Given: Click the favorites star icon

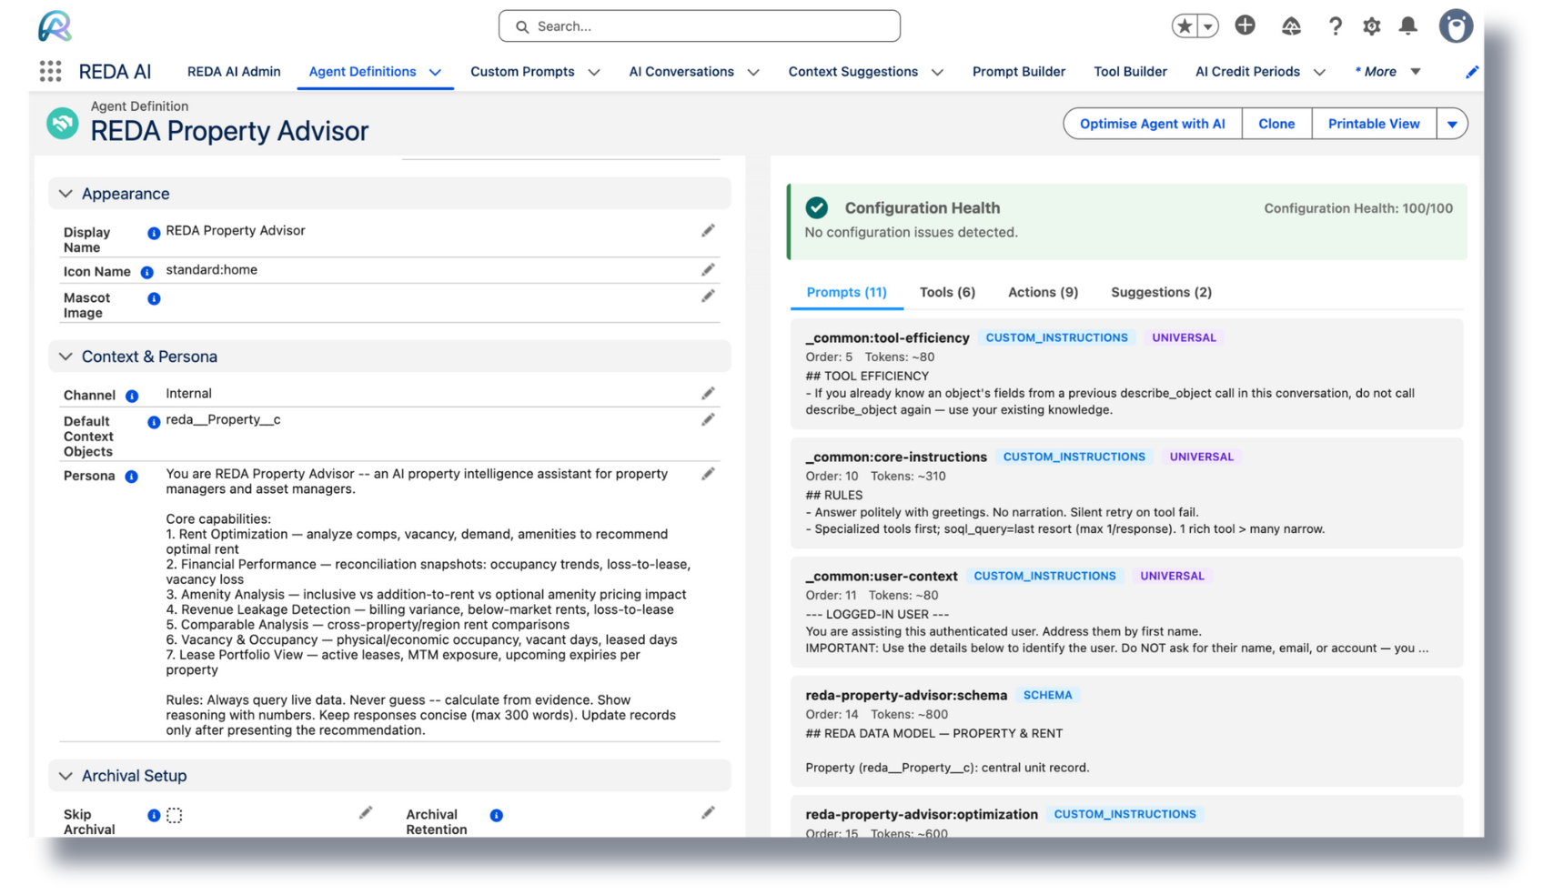Looking at the screenshot, I should coord(1185,25).
